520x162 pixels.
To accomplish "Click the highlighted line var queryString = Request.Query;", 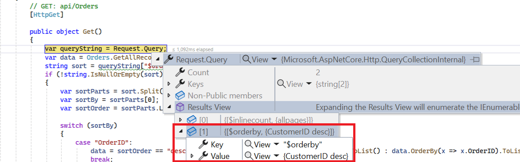I will tap(106, 49).
